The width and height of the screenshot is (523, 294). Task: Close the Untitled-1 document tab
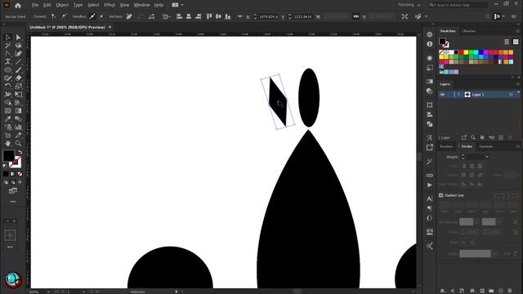tap(110, 27)
